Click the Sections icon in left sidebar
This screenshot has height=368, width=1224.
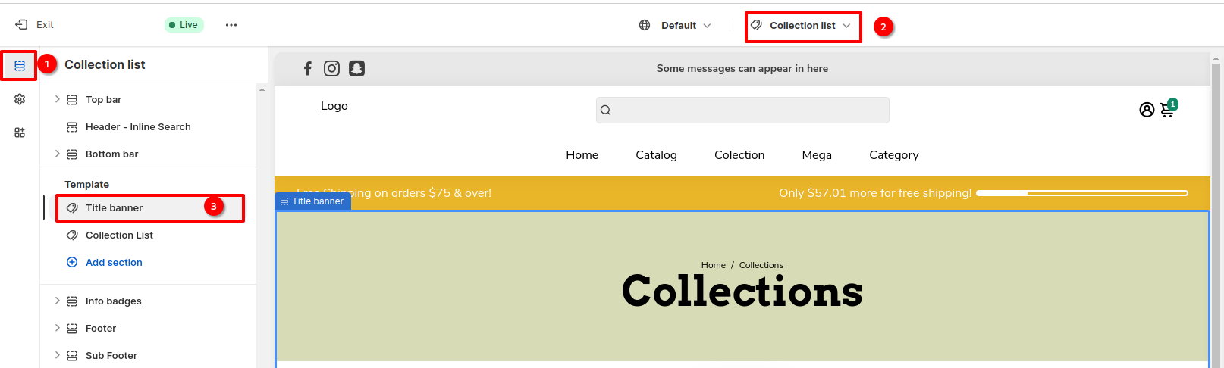tap(20, 66)
